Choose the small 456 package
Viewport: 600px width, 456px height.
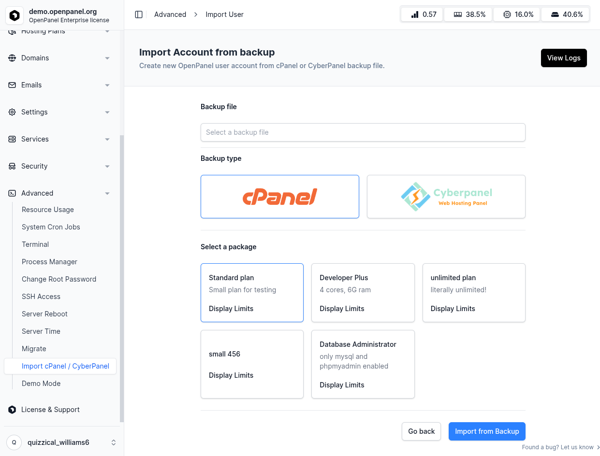tap(252, 364)
